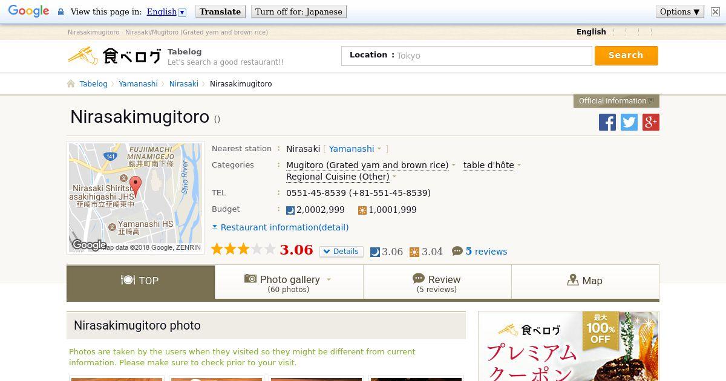Click the red map pin marker
Viewport: 726px width, 381px height.
point(136,186)
